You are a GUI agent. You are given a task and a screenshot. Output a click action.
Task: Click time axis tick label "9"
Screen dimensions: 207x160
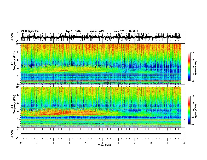click(x=167, y=143)
